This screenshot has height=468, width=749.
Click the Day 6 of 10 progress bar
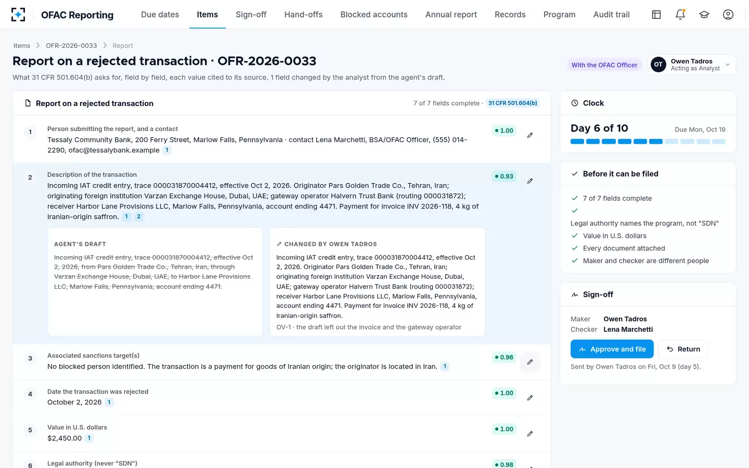click(648, 141)
